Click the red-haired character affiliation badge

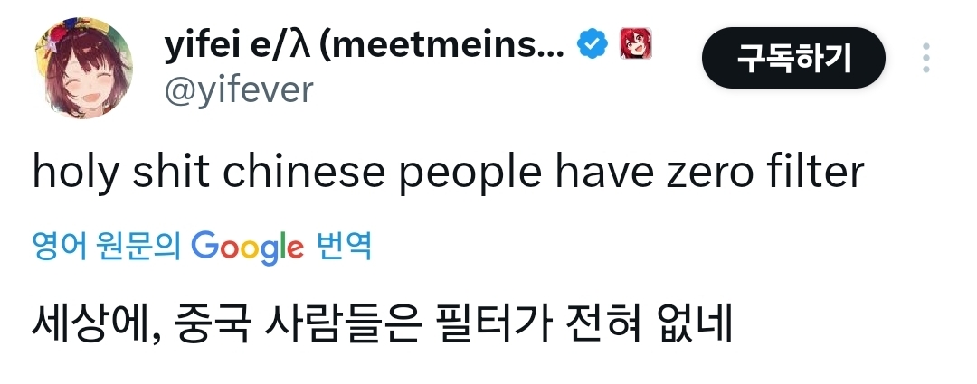[635, 44]
